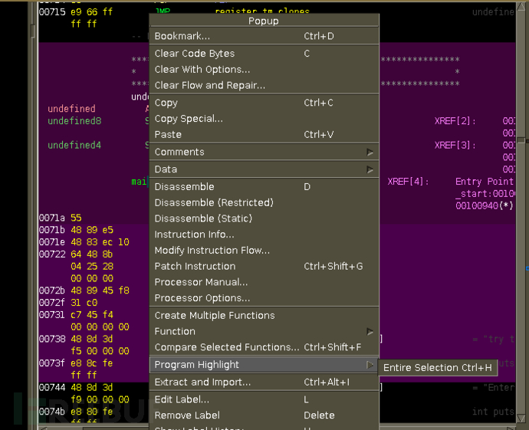Click Instruction Info... entry
This screenshot has height=430, width=529.
[194, 235]
